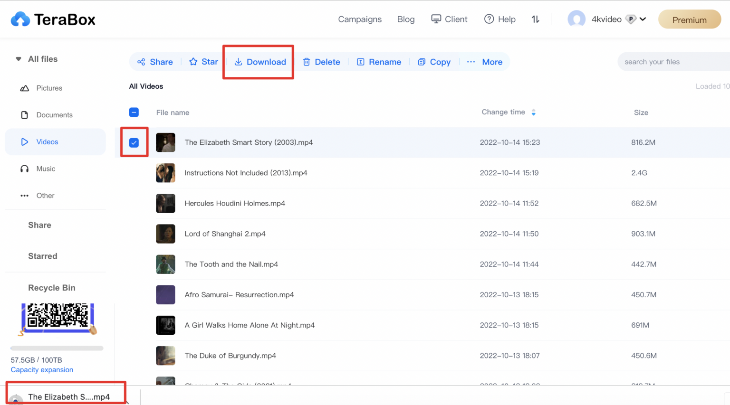730x405 pixels.
Task: Open the Help page
Action: click(500, 19)
